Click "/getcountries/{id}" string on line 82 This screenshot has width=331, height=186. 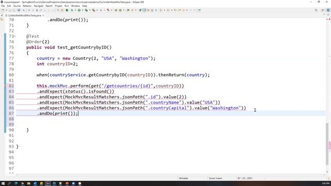pyautogui.click(x=127, y=86)
